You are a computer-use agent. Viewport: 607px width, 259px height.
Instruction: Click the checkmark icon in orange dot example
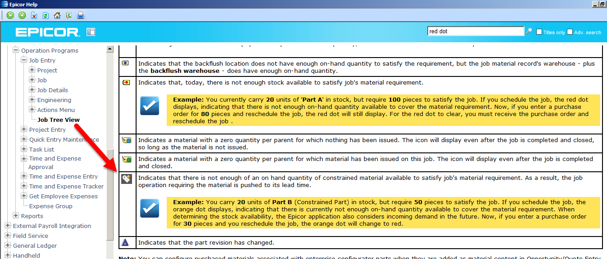pyautogui.click(x=149, y=208)
